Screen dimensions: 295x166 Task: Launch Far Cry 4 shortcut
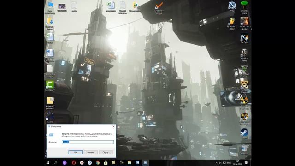[x=244, y=39]
